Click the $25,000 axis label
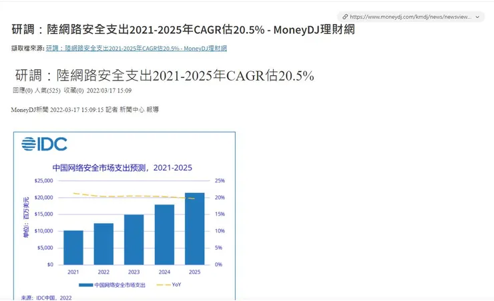Image resolution: width=494 pixels, height=301 pixels. 44,180
